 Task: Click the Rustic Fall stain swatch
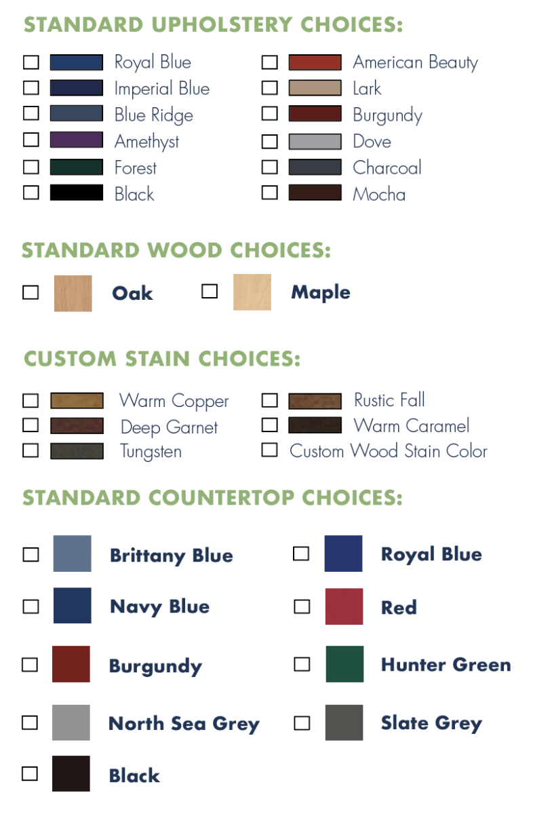(x=315, y=400)
